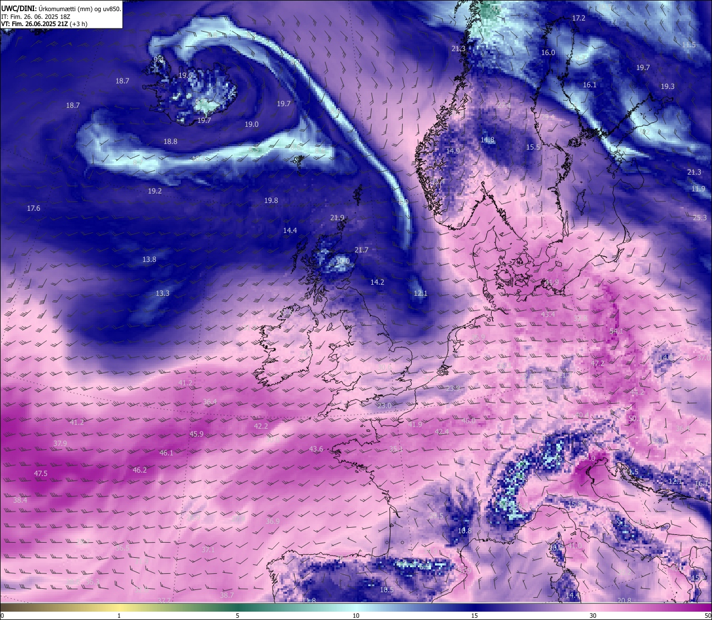Click the 'IT: Fim. 26. 06. 2025 18Z' line
712x620 pixels.
[36, 17]
